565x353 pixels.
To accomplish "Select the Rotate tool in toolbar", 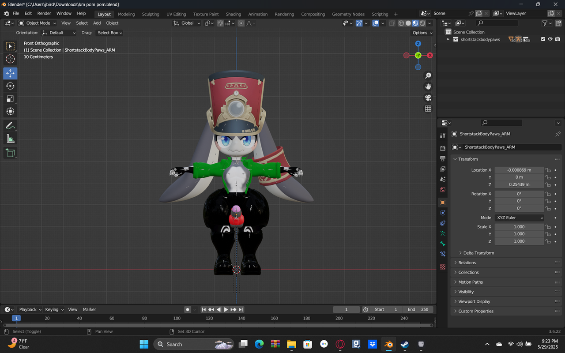I will click(x=10, y=86).
